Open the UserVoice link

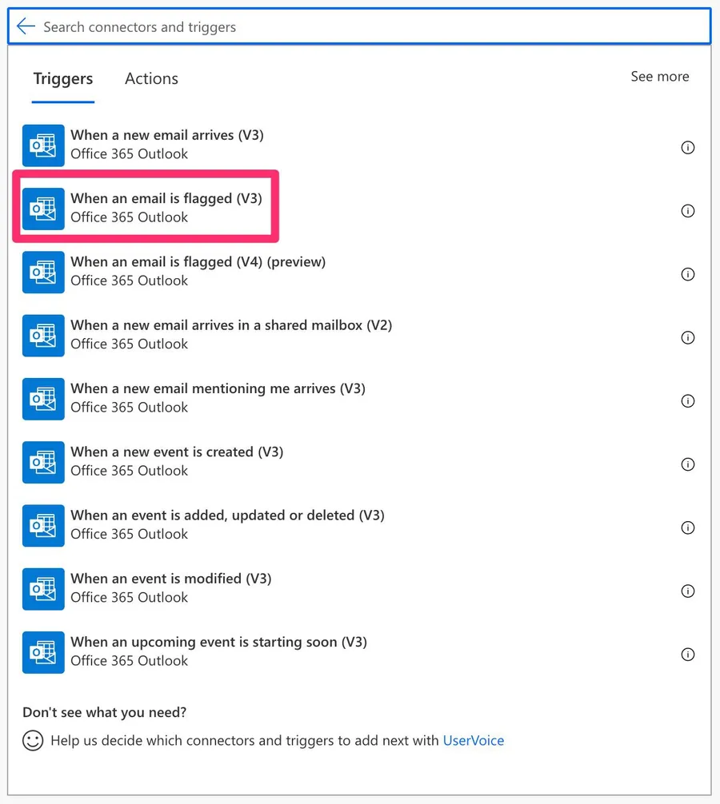click(x=474, y=740)
